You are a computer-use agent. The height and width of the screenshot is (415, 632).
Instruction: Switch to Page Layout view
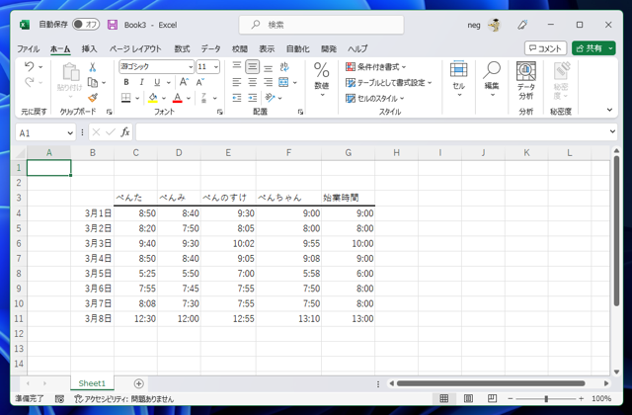468,398
